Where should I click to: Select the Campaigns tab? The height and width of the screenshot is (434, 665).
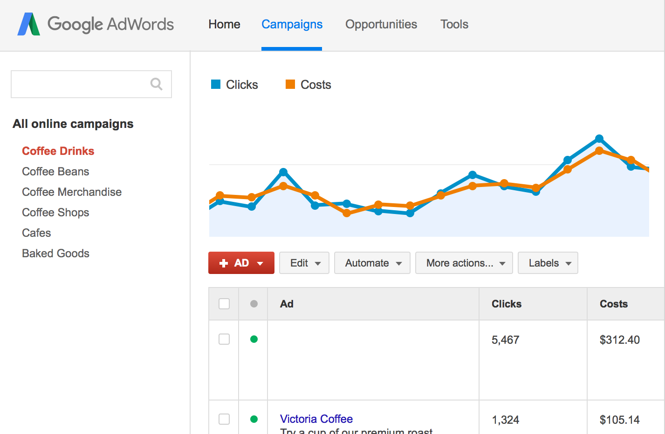(x=292, y=24)
